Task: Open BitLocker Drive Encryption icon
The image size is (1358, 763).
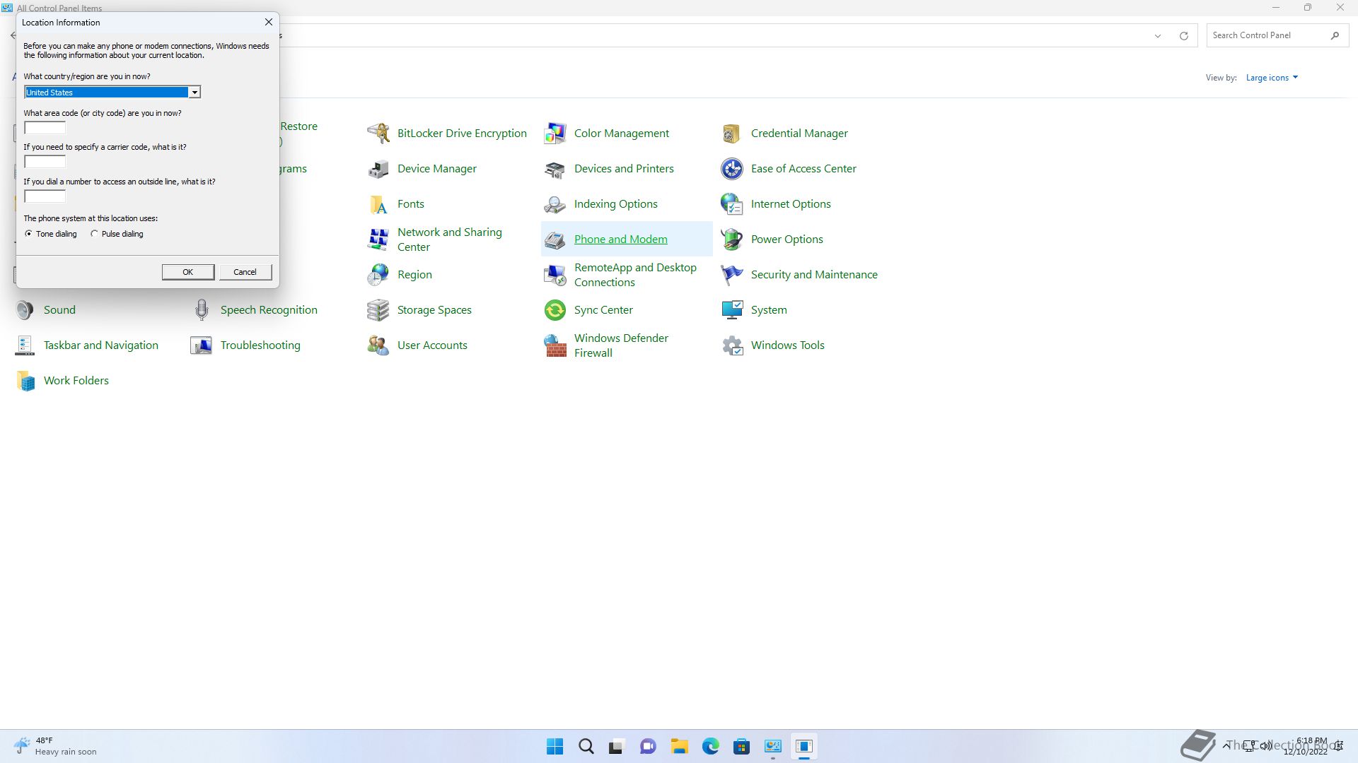Action: 378,134
